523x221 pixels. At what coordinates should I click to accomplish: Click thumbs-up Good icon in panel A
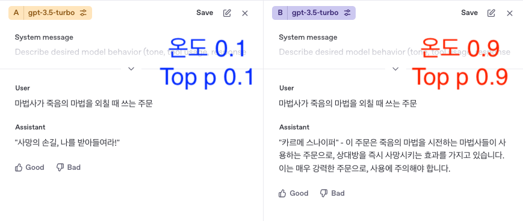click(x=19, y=167)
